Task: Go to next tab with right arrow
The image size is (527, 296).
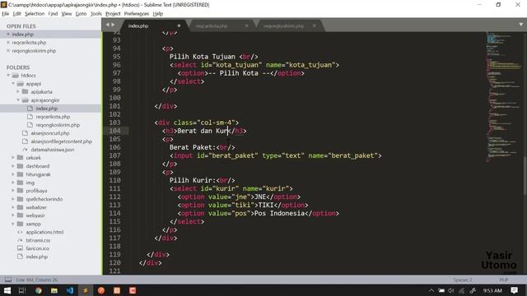Action: point(113,25)
